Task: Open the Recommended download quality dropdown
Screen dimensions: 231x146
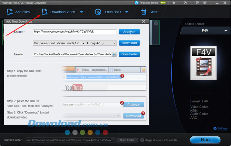Action: (x=75, y=43)
